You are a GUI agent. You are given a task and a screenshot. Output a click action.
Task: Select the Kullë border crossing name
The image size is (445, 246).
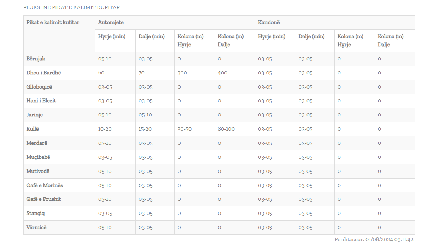tap(33, 129)
